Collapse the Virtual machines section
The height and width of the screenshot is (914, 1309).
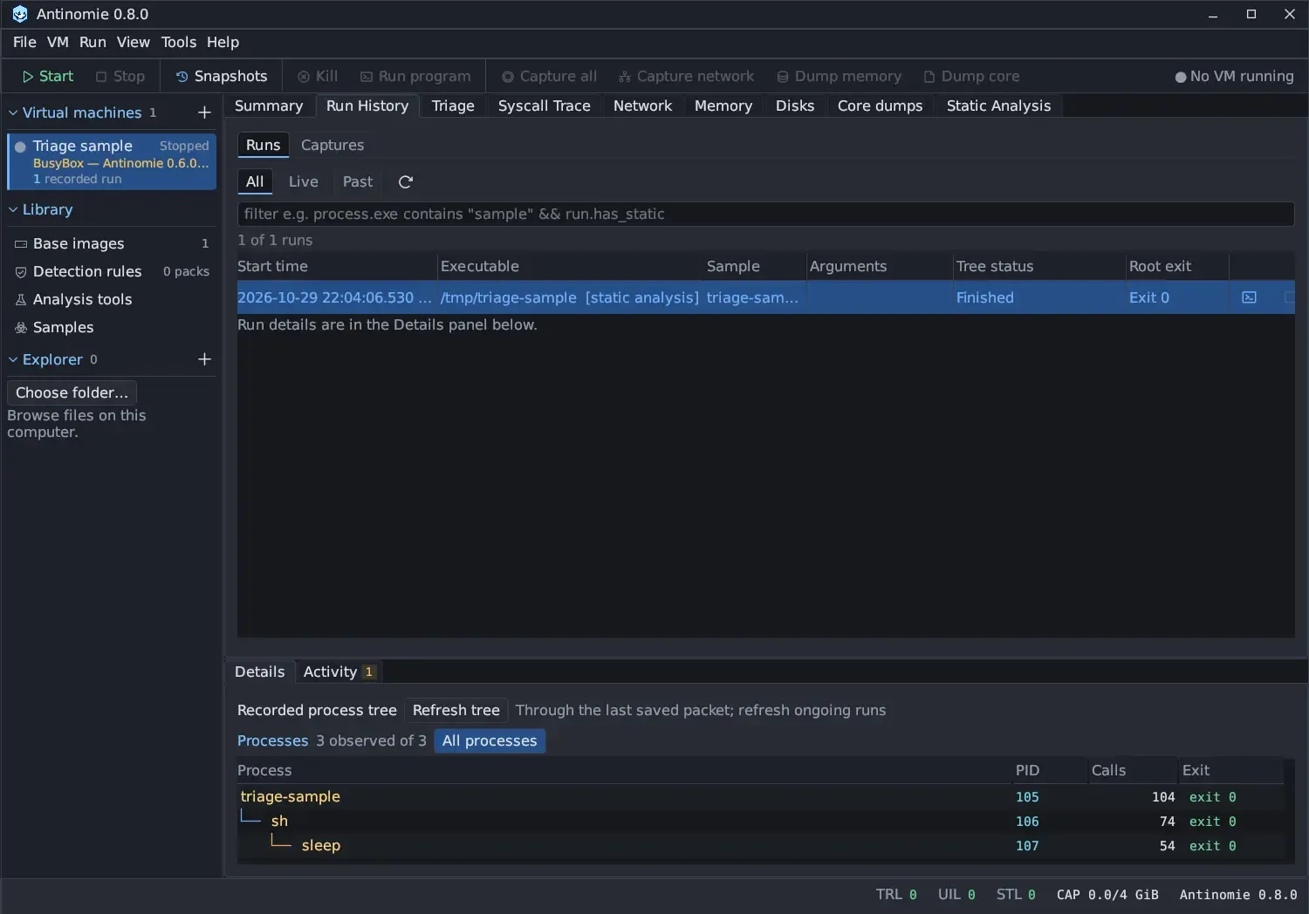tap(13, 113)
